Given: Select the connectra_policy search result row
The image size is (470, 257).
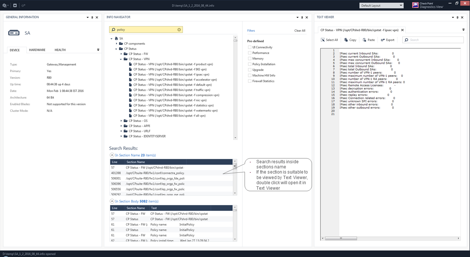Looking at the screenshot, I should 171,173.
